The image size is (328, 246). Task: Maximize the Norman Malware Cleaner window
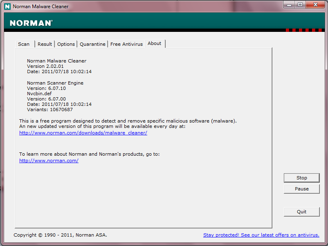tap(300, 5)
